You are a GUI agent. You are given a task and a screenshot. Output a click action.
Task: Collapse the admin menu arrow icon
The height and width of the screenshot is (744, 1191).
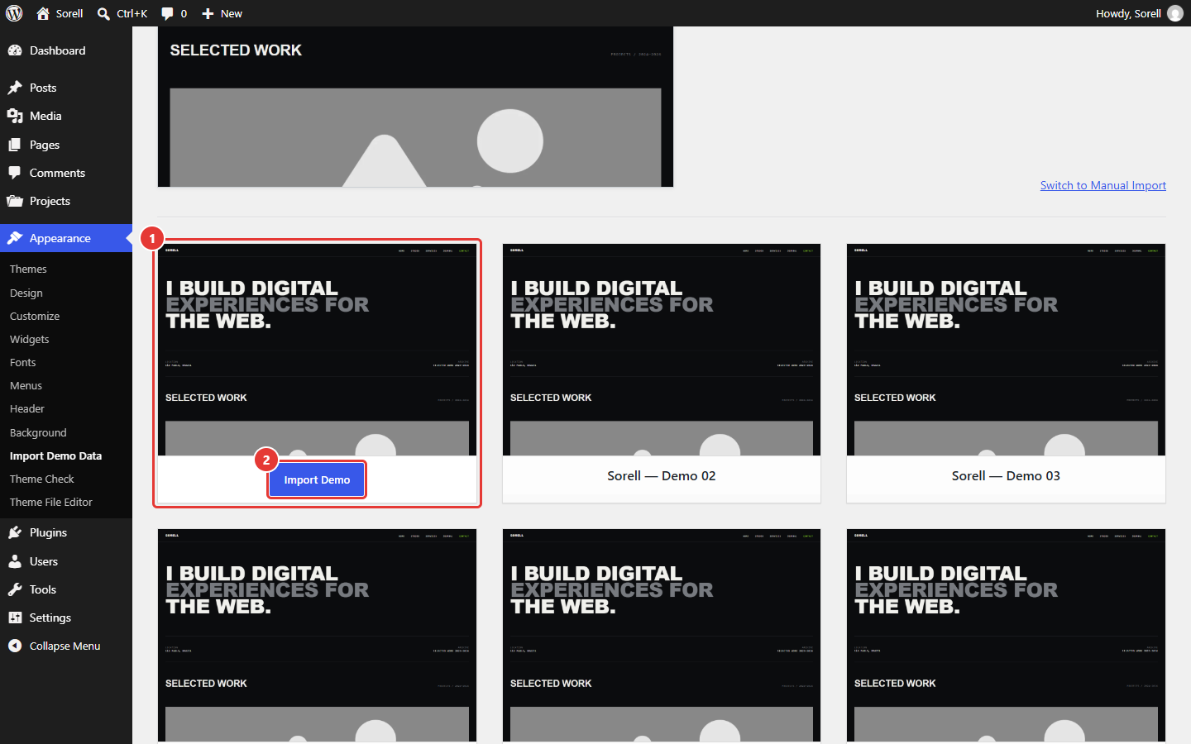(x=15, y=646)
